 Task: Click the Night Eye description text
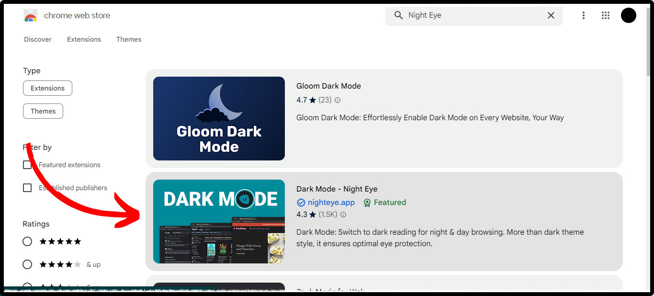coord(440,238)
